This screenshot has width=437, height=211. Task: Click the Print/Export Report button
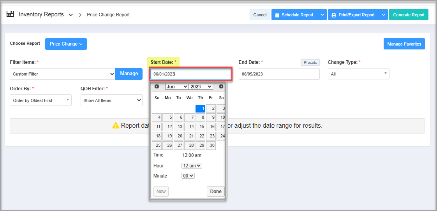point(353,15)
